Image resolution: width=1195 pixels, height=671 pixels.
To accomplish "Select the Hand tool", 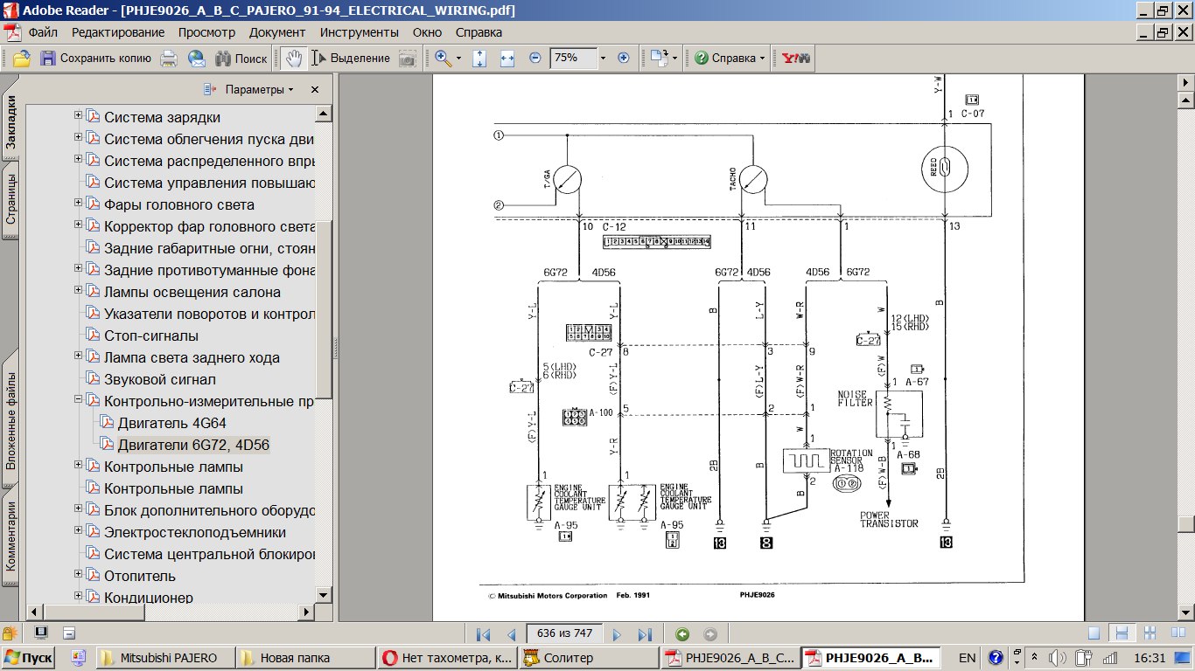I will pos(294,59).
